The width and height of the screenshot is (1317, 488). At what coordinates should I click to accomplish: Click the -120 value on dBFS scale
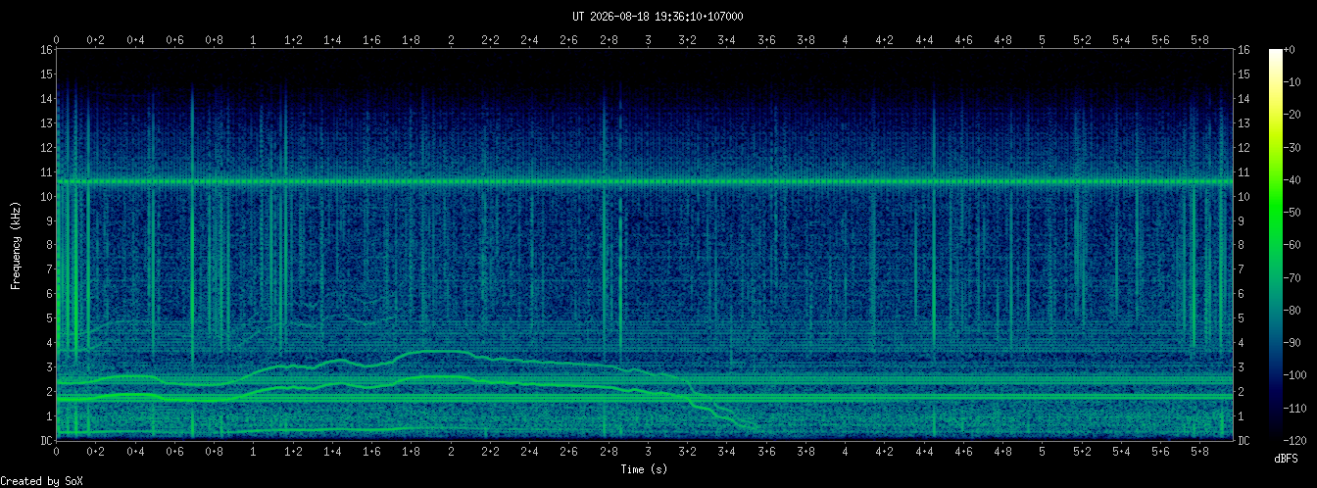(x=1300, y=439)
